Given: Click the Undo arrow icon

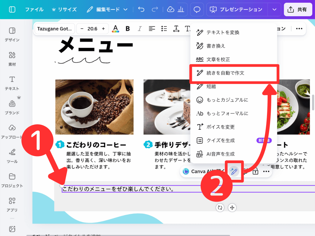Looking at the screenshot, I should pyautogui.click(x=141, y=9).
